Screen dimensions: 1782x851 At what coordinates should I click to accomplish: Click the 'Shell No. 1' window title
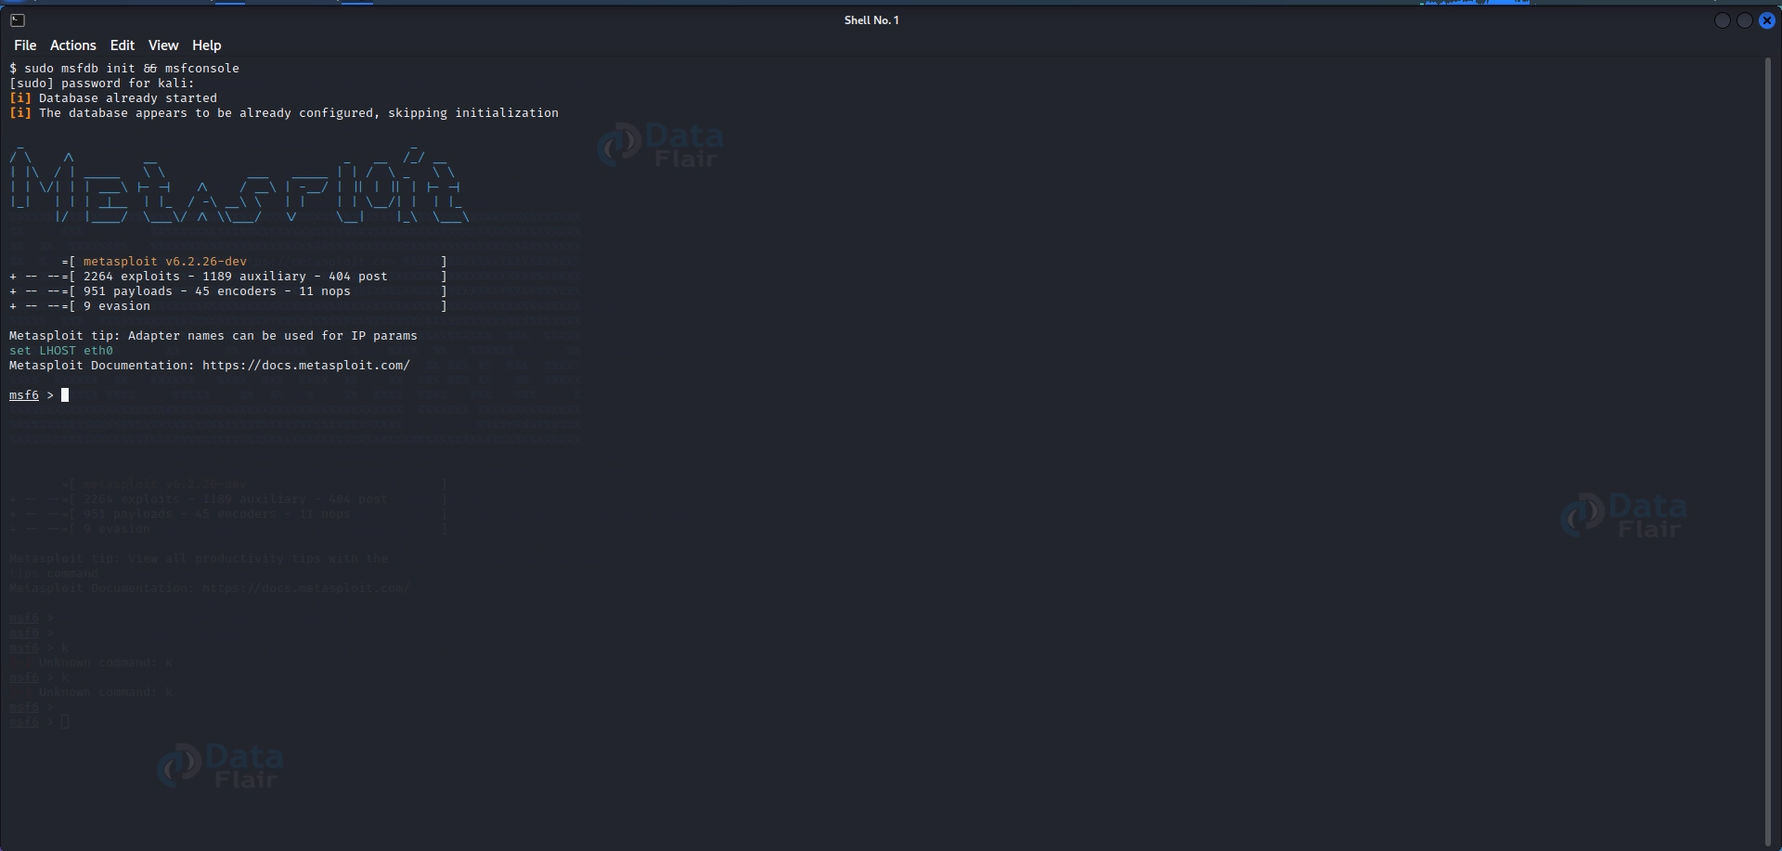(872, 20)
